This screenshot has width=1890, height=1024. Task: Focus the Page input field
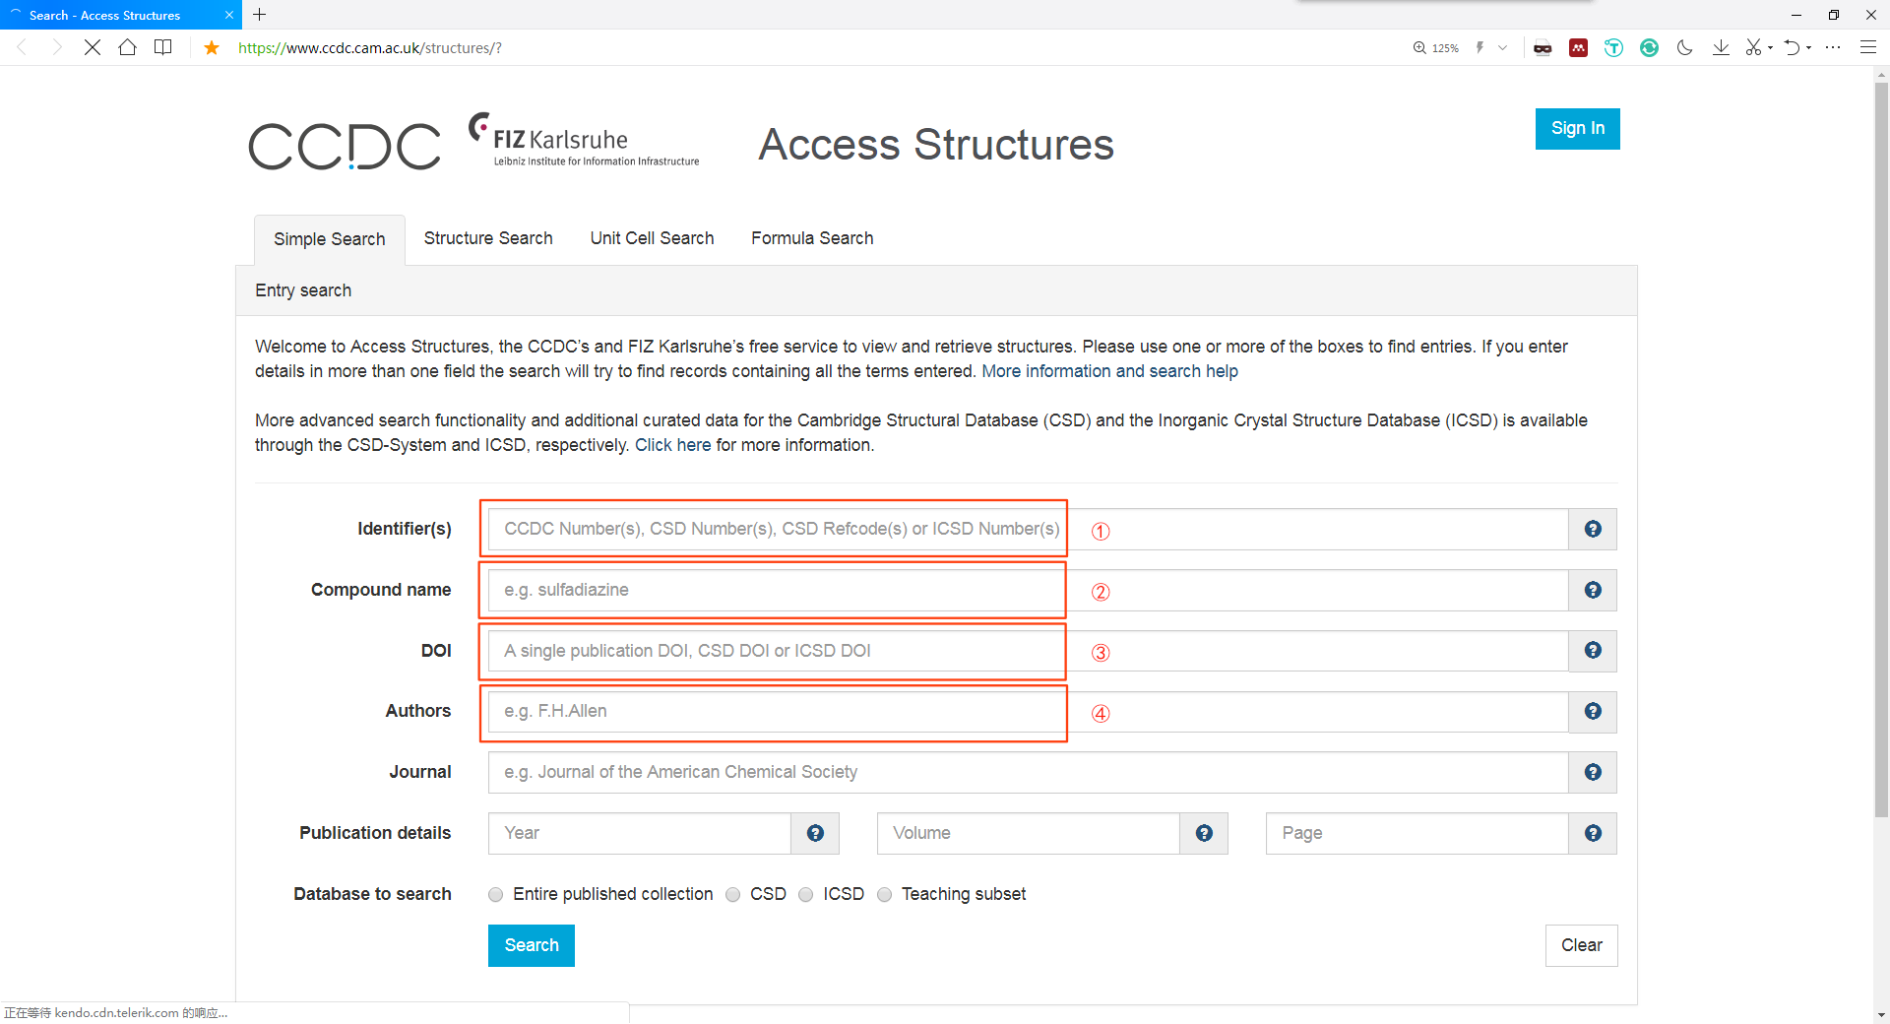1417,833
